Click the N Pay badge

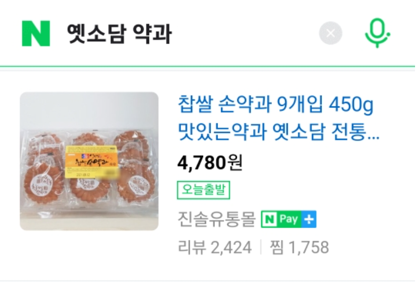(x=289, y=219)
